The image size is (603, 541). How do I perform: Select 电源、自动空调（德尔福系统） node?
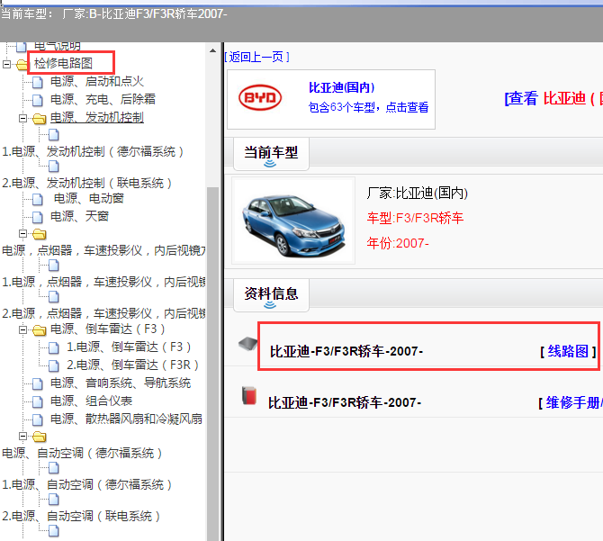[82, 453]
